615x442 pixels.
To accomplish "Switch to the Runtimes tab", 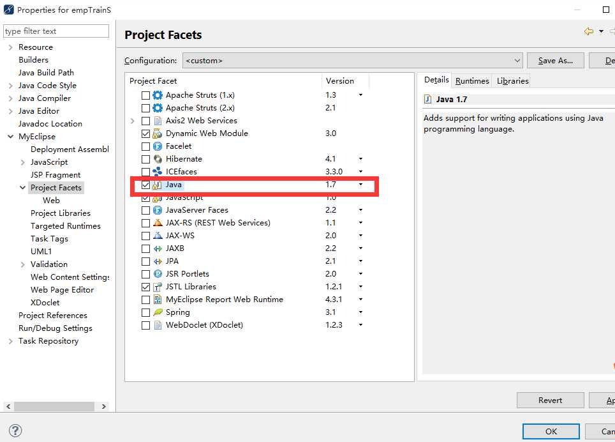I will 472,81.
